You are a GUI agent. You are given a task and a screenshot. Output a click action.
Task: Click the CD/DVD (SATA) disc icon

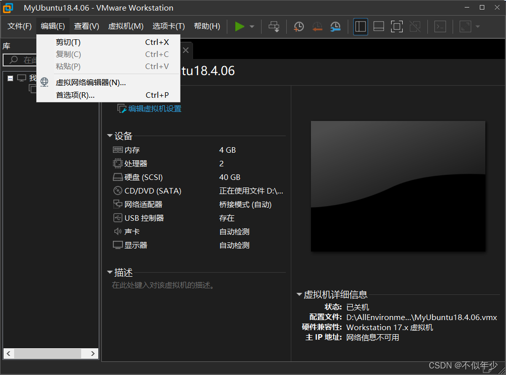pos(118,191)
